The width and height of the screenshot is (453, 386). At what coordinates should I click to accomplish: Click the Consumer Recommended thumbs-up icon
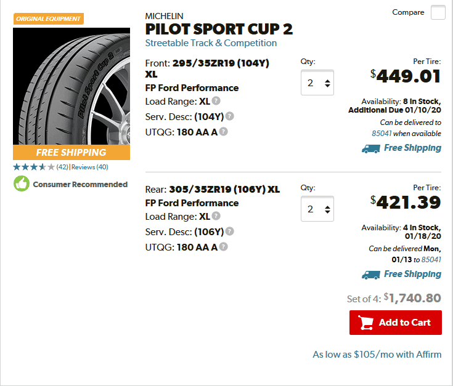[x=22, y=183]
